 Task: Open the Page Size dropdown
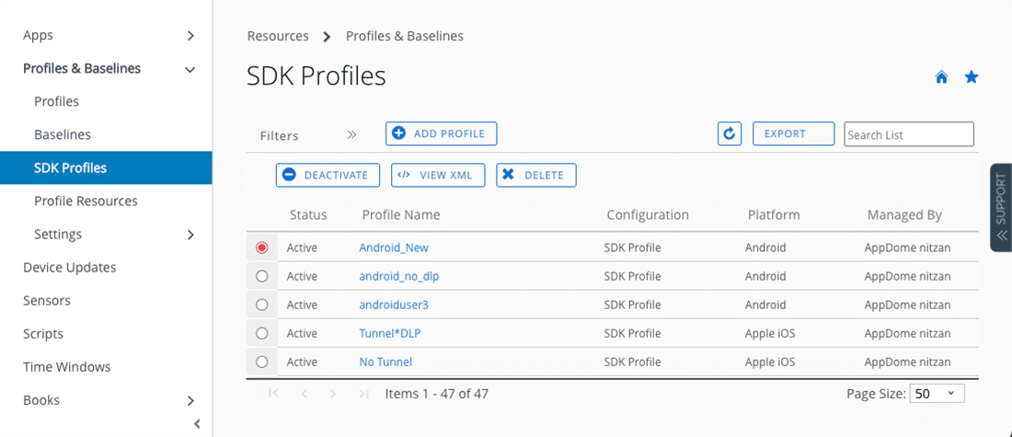coord(937,394)
